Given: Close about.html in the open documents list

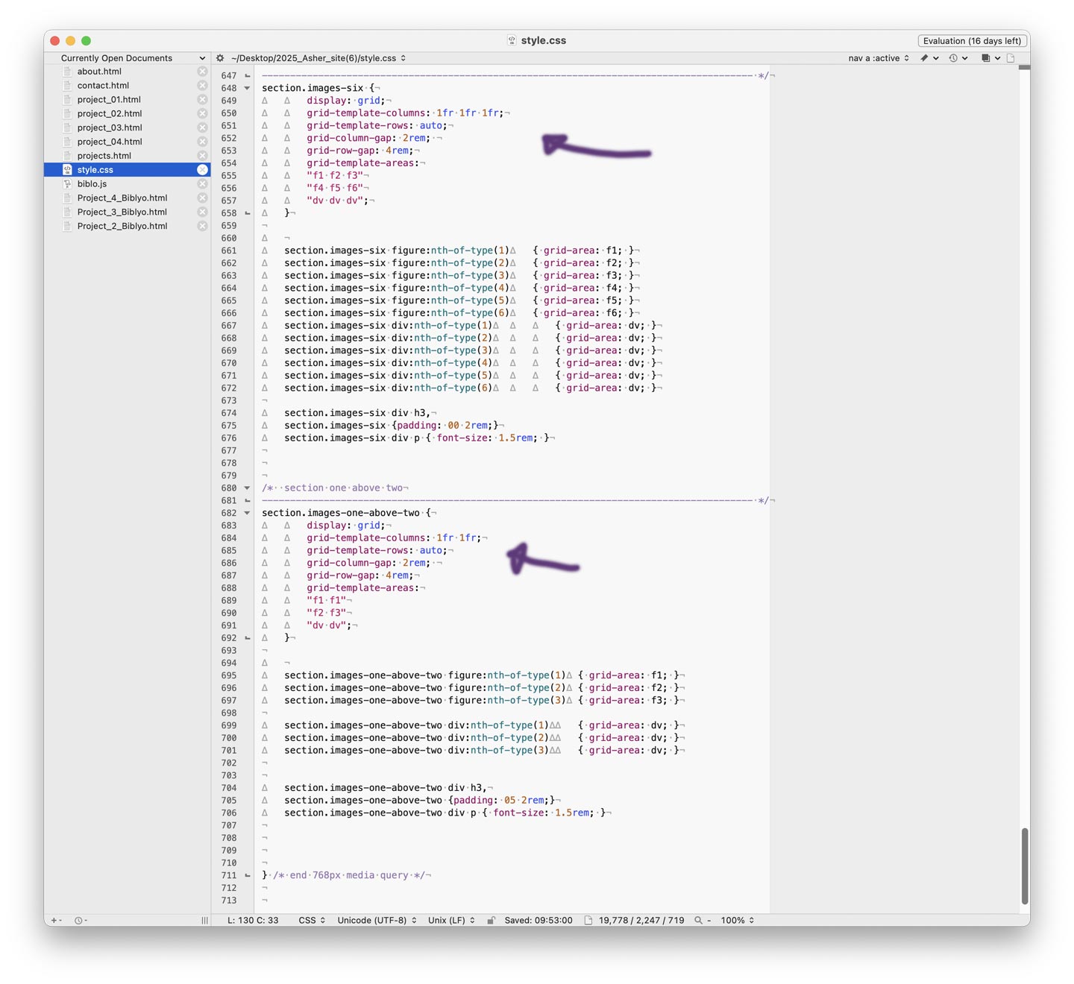Looking at the screenshot, I should [202, 72].
